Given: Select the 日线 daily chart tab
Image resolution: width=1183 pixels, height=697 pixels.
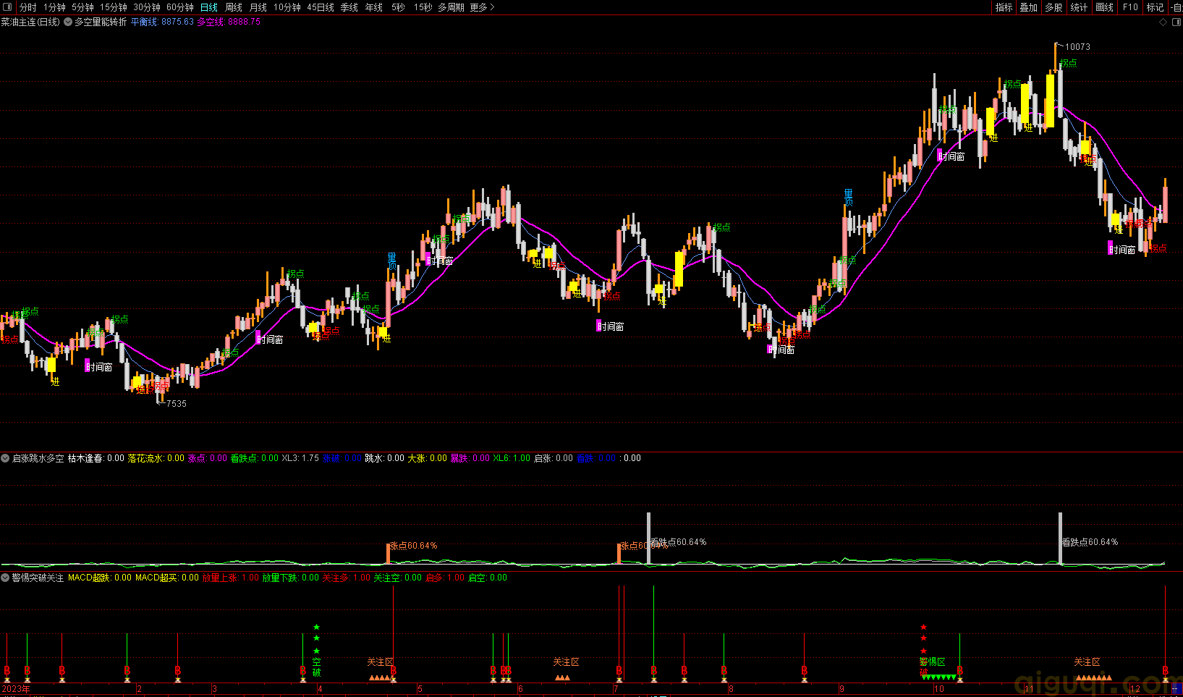Looking at the screenshot, I should tap(209, 7).
